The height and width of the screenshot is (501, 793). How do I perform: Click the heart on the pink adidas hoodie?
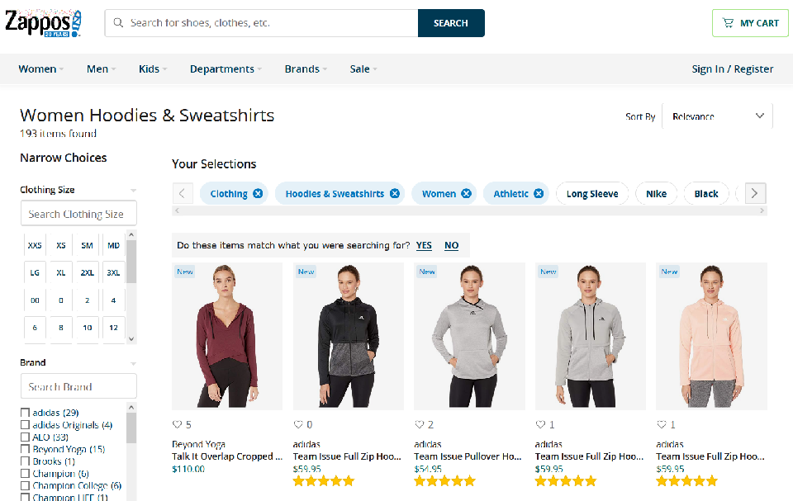(661, 424)
